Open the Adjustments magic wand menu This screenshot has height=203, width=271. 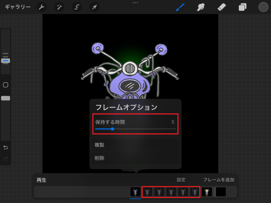(59, 7)
